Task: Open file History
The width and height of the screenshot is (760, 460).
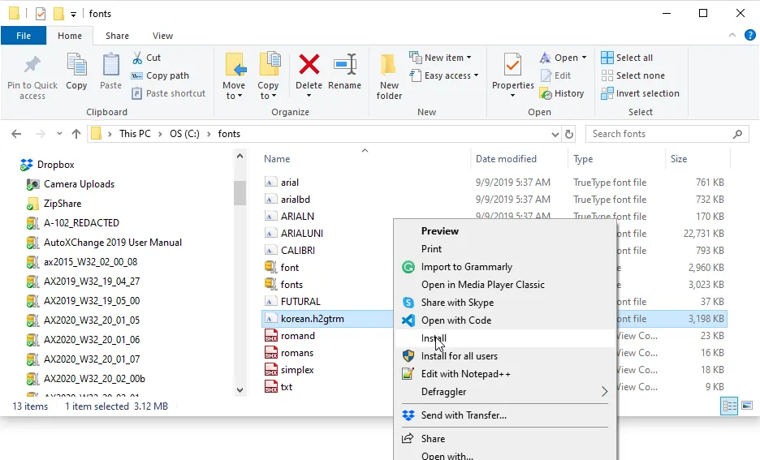Action: pyautogui.click(x=562, y=93)
